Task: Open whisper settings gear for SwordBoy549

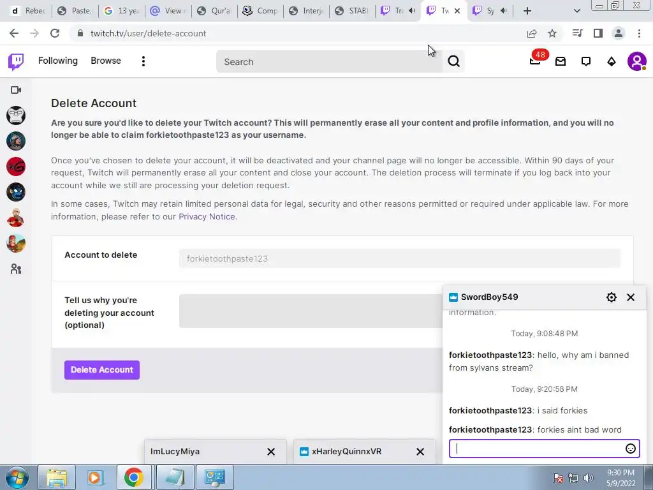Action: [x=612, y=297]
